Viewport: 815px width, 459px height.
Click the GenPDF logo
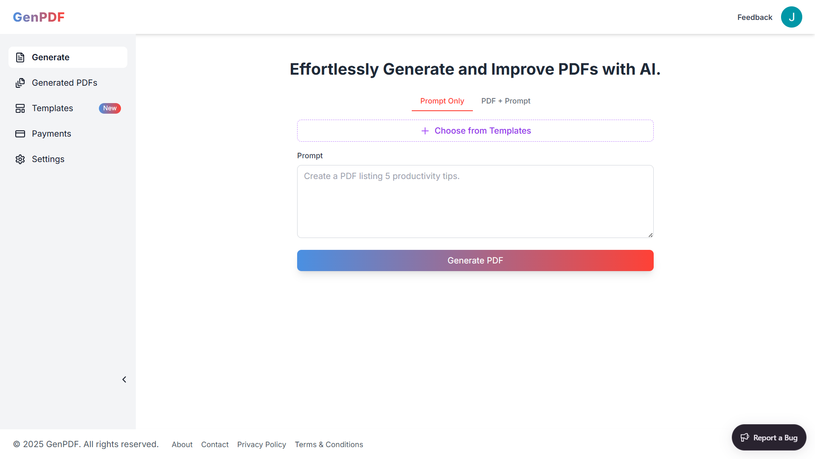pyautogui.click(x=39, y=17)
